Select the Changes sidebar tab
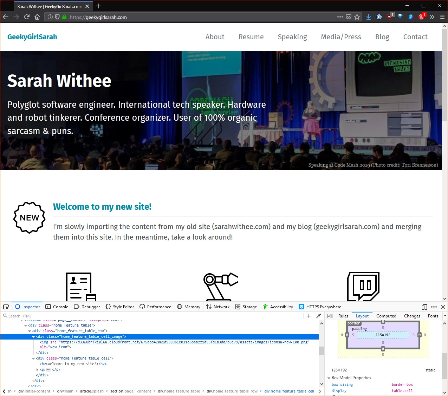 point(412,316)
